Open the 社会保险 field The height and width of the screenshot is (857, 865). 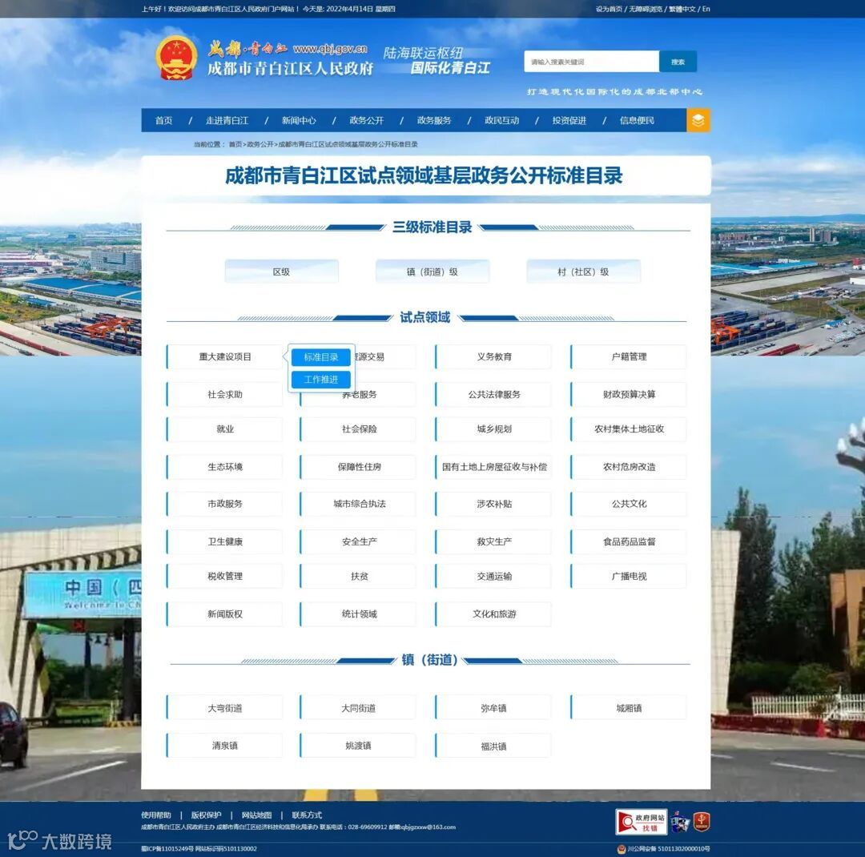click(x=359, y=428)
